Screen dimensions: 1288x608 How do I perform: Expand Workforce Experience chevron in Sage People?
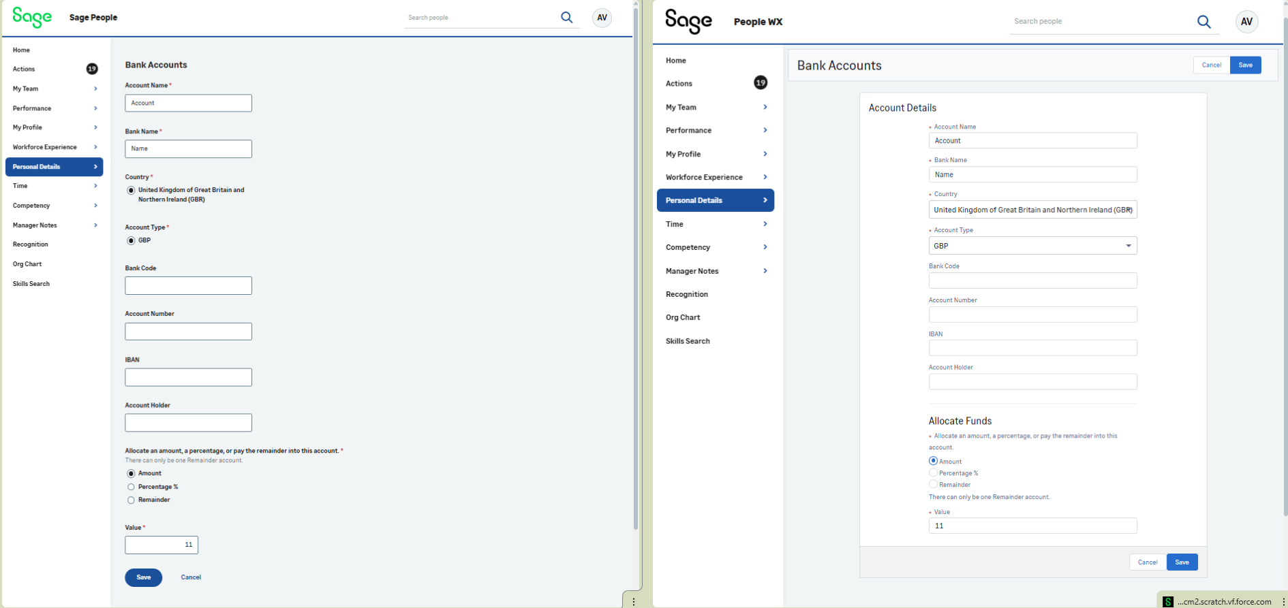[x=95, y=147]
